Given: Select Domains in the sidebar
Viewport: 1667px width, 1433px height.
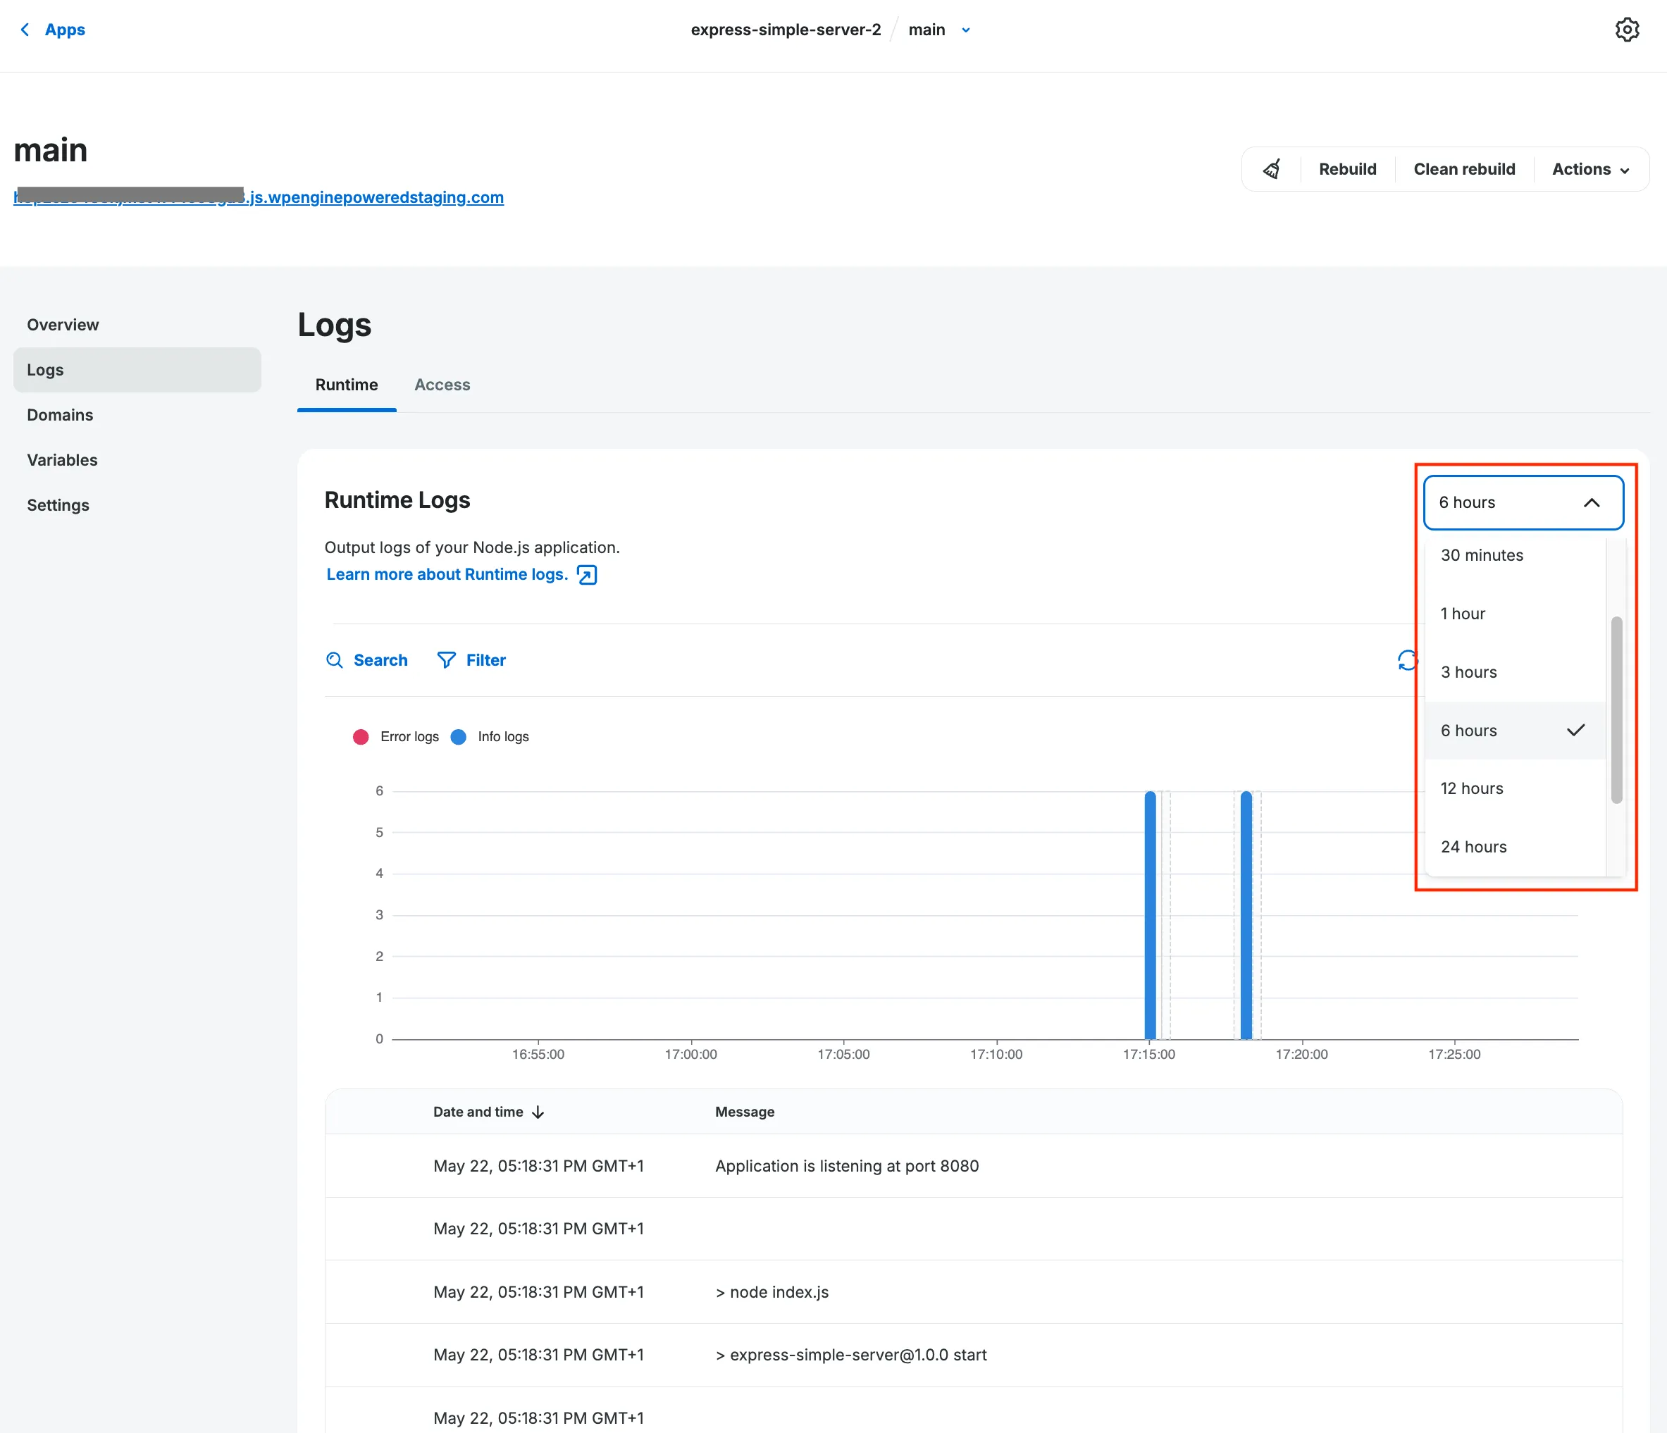Looking at the screenshot, I should tap(59, 414).
